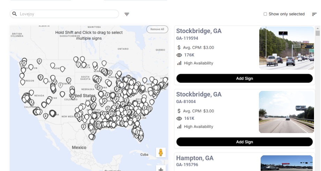The image size is (321, 171).
Task: Click the listing panel scrollbar
Action: (x=318, y=33)
